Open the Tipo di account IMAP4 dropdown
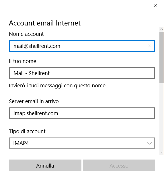This screenshot has width=164, height=175. coord(82,143)
